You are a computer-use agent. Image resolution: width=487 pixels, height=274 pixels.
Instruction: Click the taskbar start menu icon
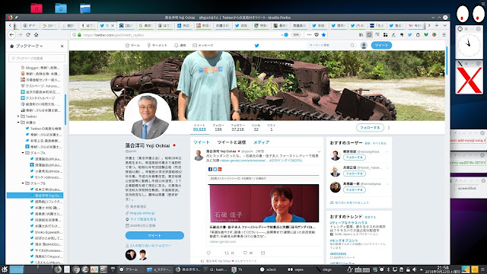[5, 269]
